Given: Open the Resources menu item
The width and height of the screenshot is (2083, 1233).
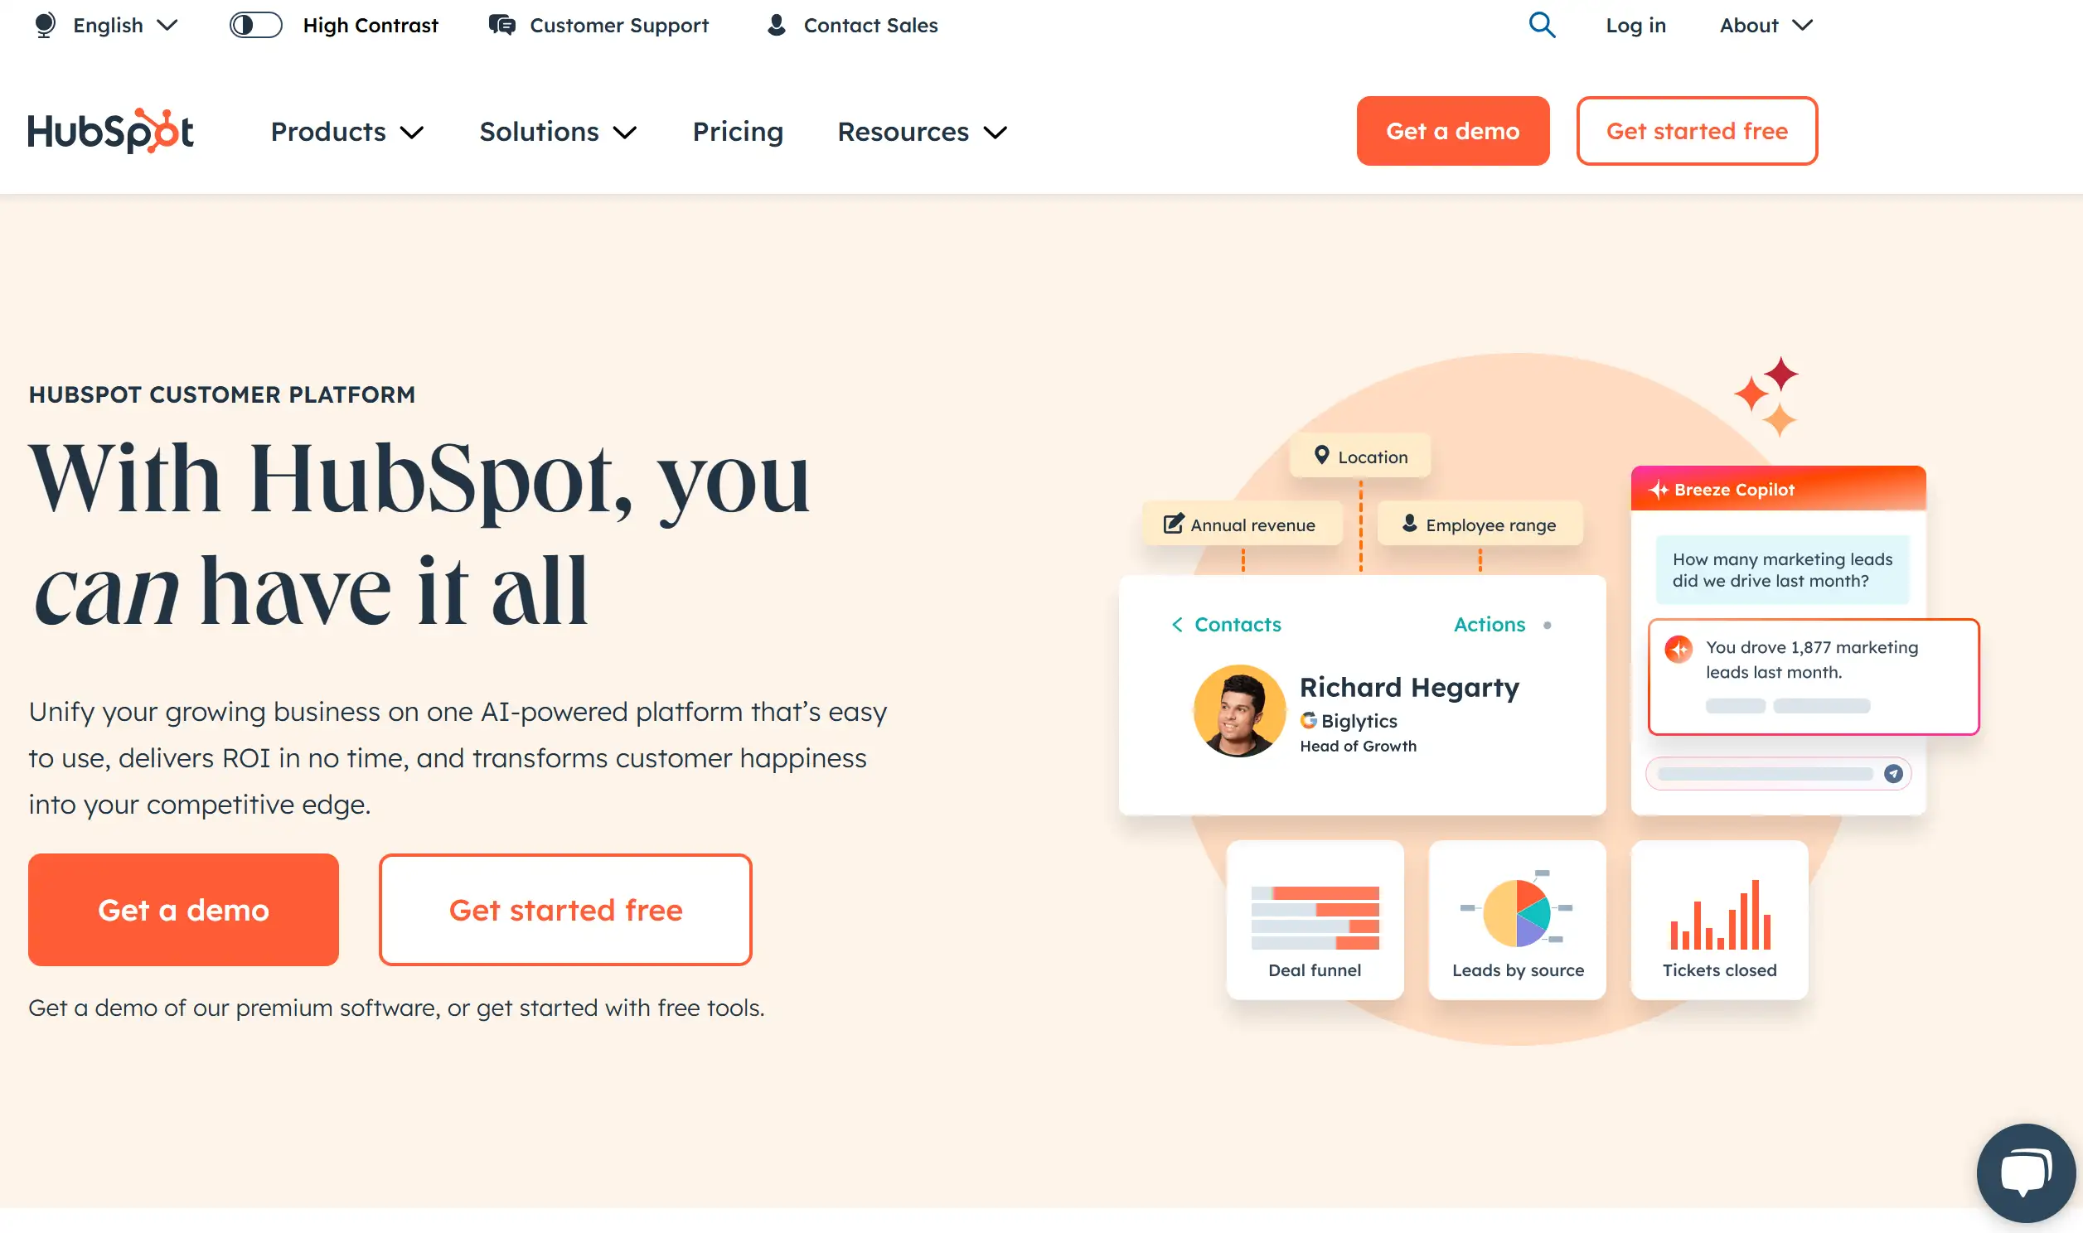Looking at the screenshot, I should point(925,131).
